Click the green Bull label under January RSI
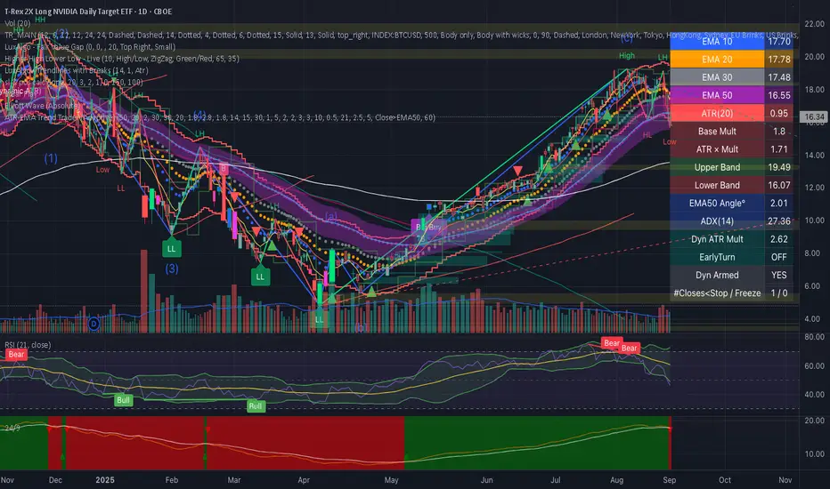The image size is (830, 489). click(123, 400)
